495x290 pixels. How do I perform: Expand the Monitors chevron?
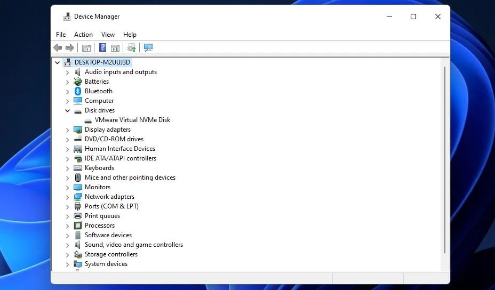pos(67,188)
